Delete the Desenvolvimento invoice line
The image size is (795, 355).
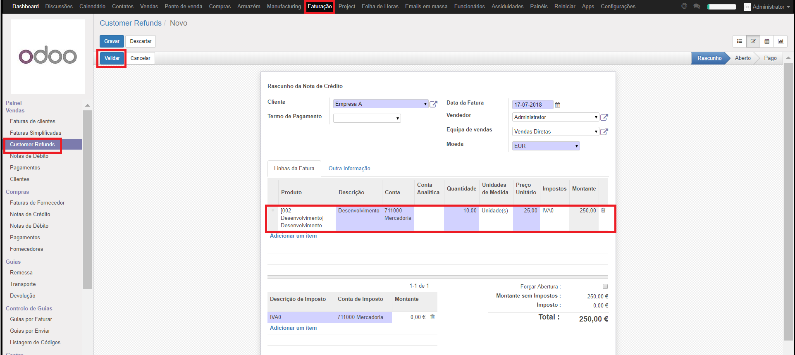click(603, 210)
